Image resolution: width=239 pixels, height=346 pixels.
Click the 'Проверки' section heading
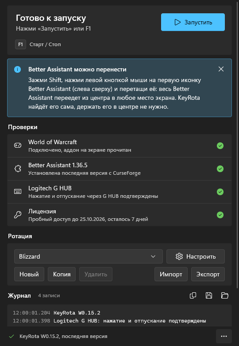23,127
